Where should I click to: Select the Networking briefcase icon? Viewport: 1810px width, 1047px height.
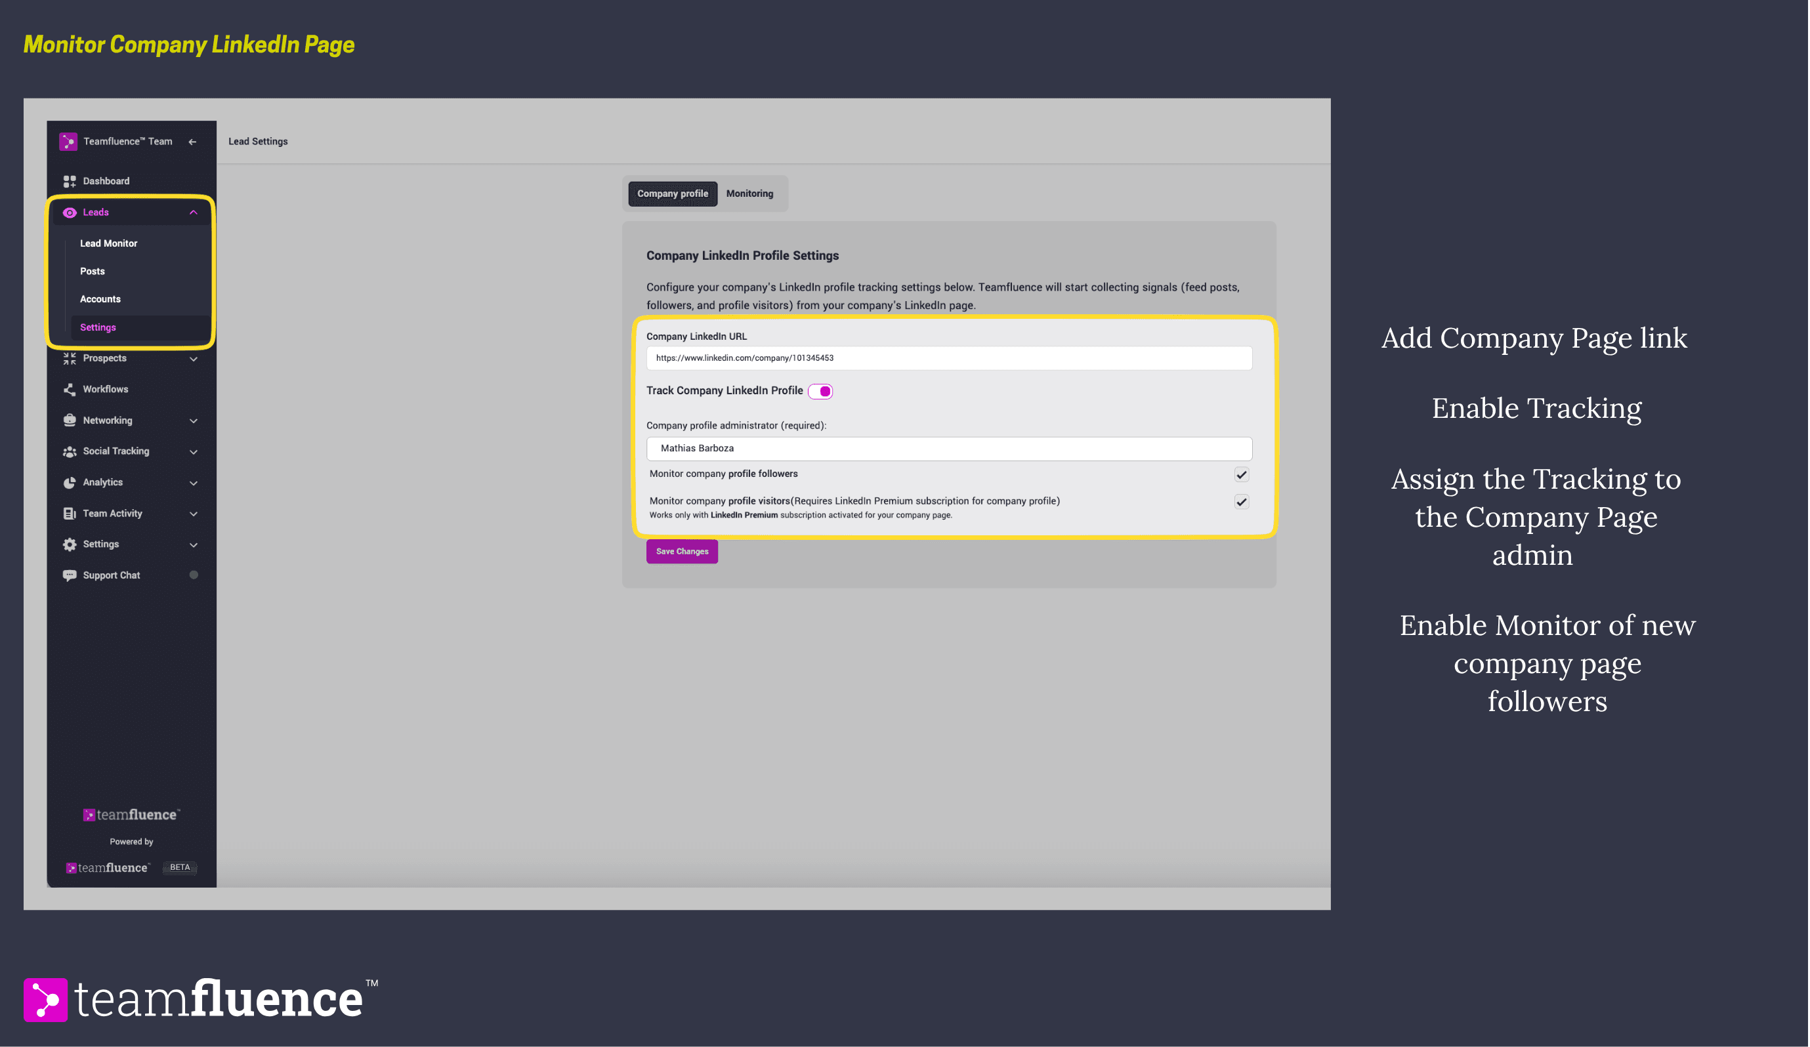tap(69, 420)
